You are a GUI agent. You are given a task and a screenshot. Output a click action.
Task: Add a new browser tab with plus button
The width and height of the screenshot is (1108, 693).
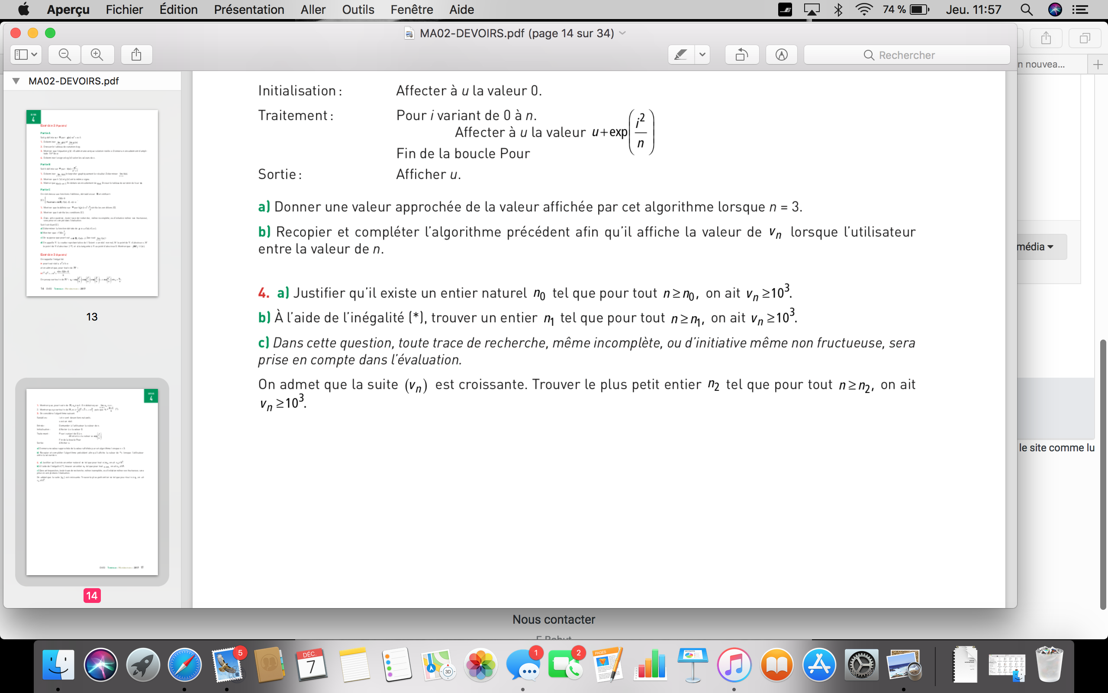(1098, 65)
